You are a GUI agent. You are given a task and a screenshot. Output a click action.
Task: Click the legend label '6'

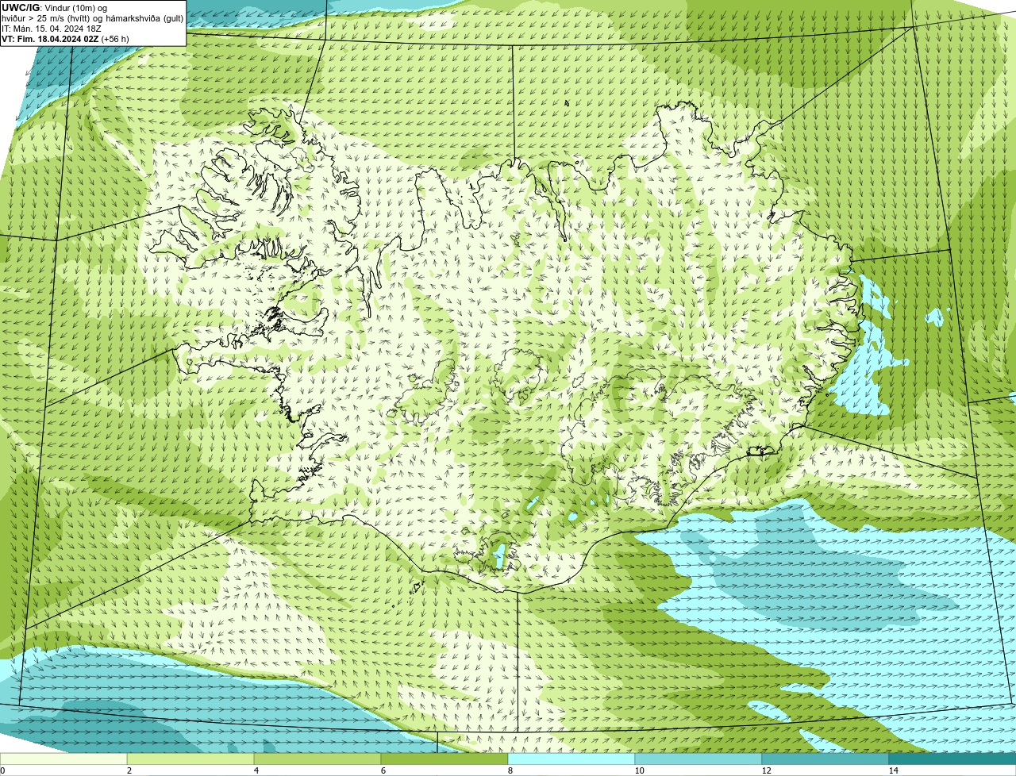point(383,770)
